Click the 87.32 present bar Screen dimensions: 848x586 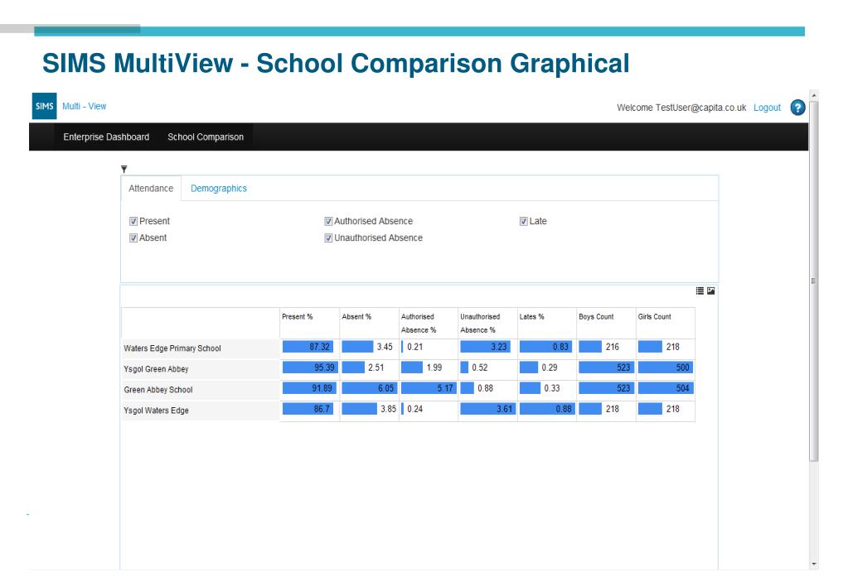[x=308, y=347]
